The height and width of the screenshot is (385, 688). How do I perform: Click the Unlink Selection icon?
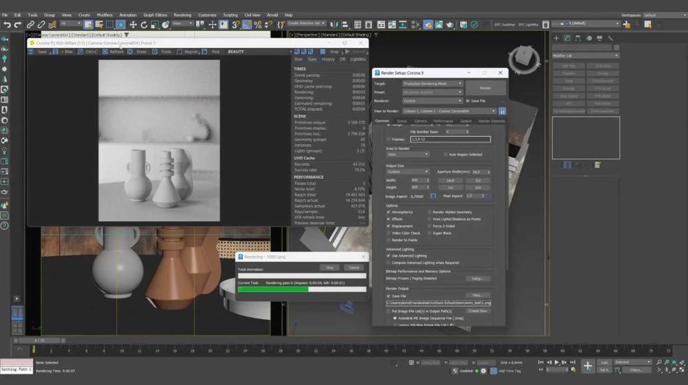pyautogui.click(x=41, y=25)
